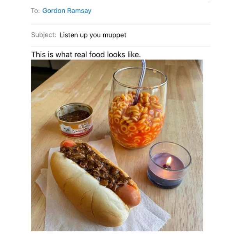Click the Subject: field label
The image size is (234, 234).
(44, 35)
